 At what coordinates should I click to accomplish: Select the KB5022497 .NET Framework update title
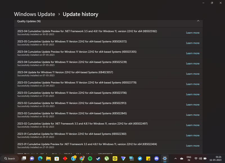(x=82, y=124)
